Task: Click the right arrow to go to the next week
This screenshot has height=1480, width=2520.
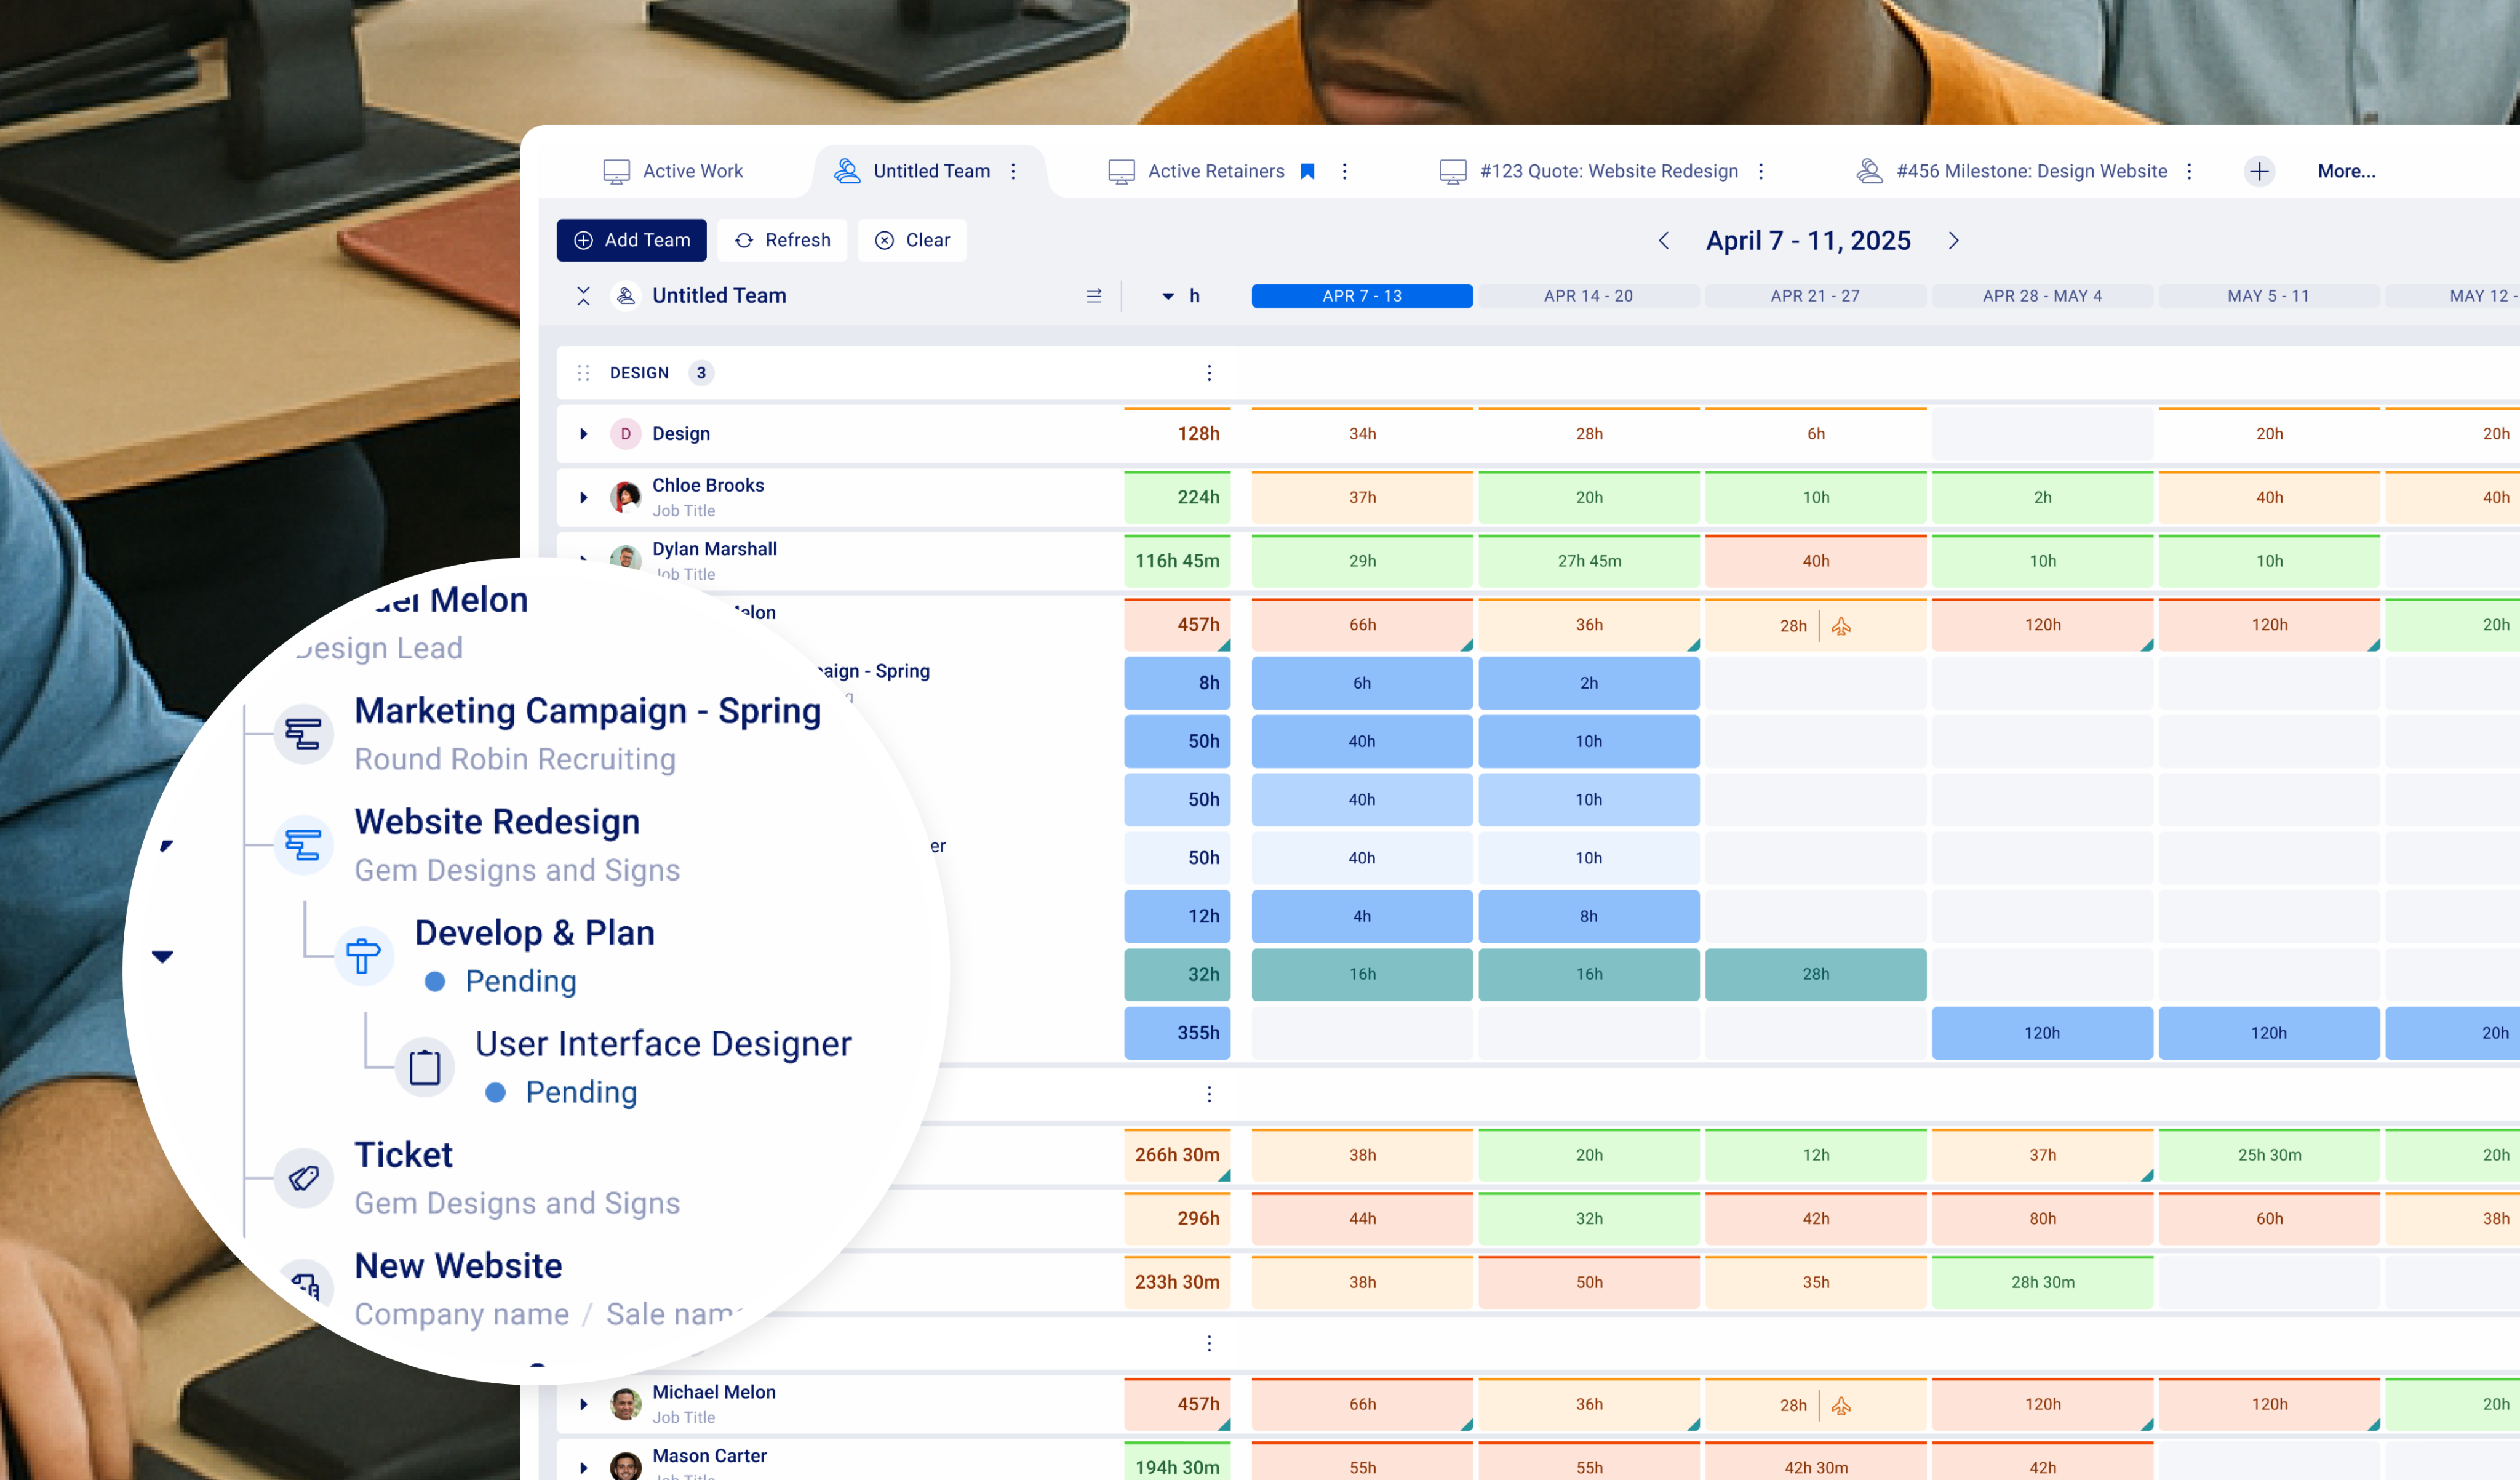Action: click(1954, 240)
